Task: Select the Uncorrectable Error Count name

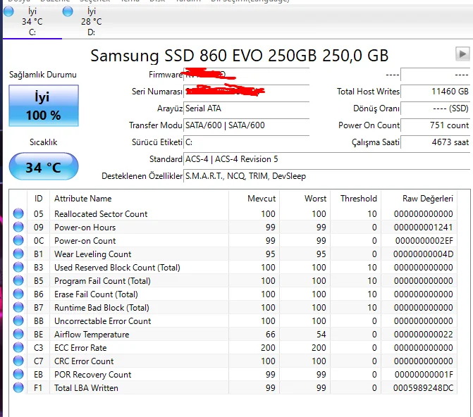Action: 102,320
